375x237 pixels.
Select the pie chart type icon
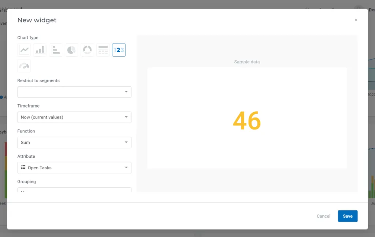[71, 50]
